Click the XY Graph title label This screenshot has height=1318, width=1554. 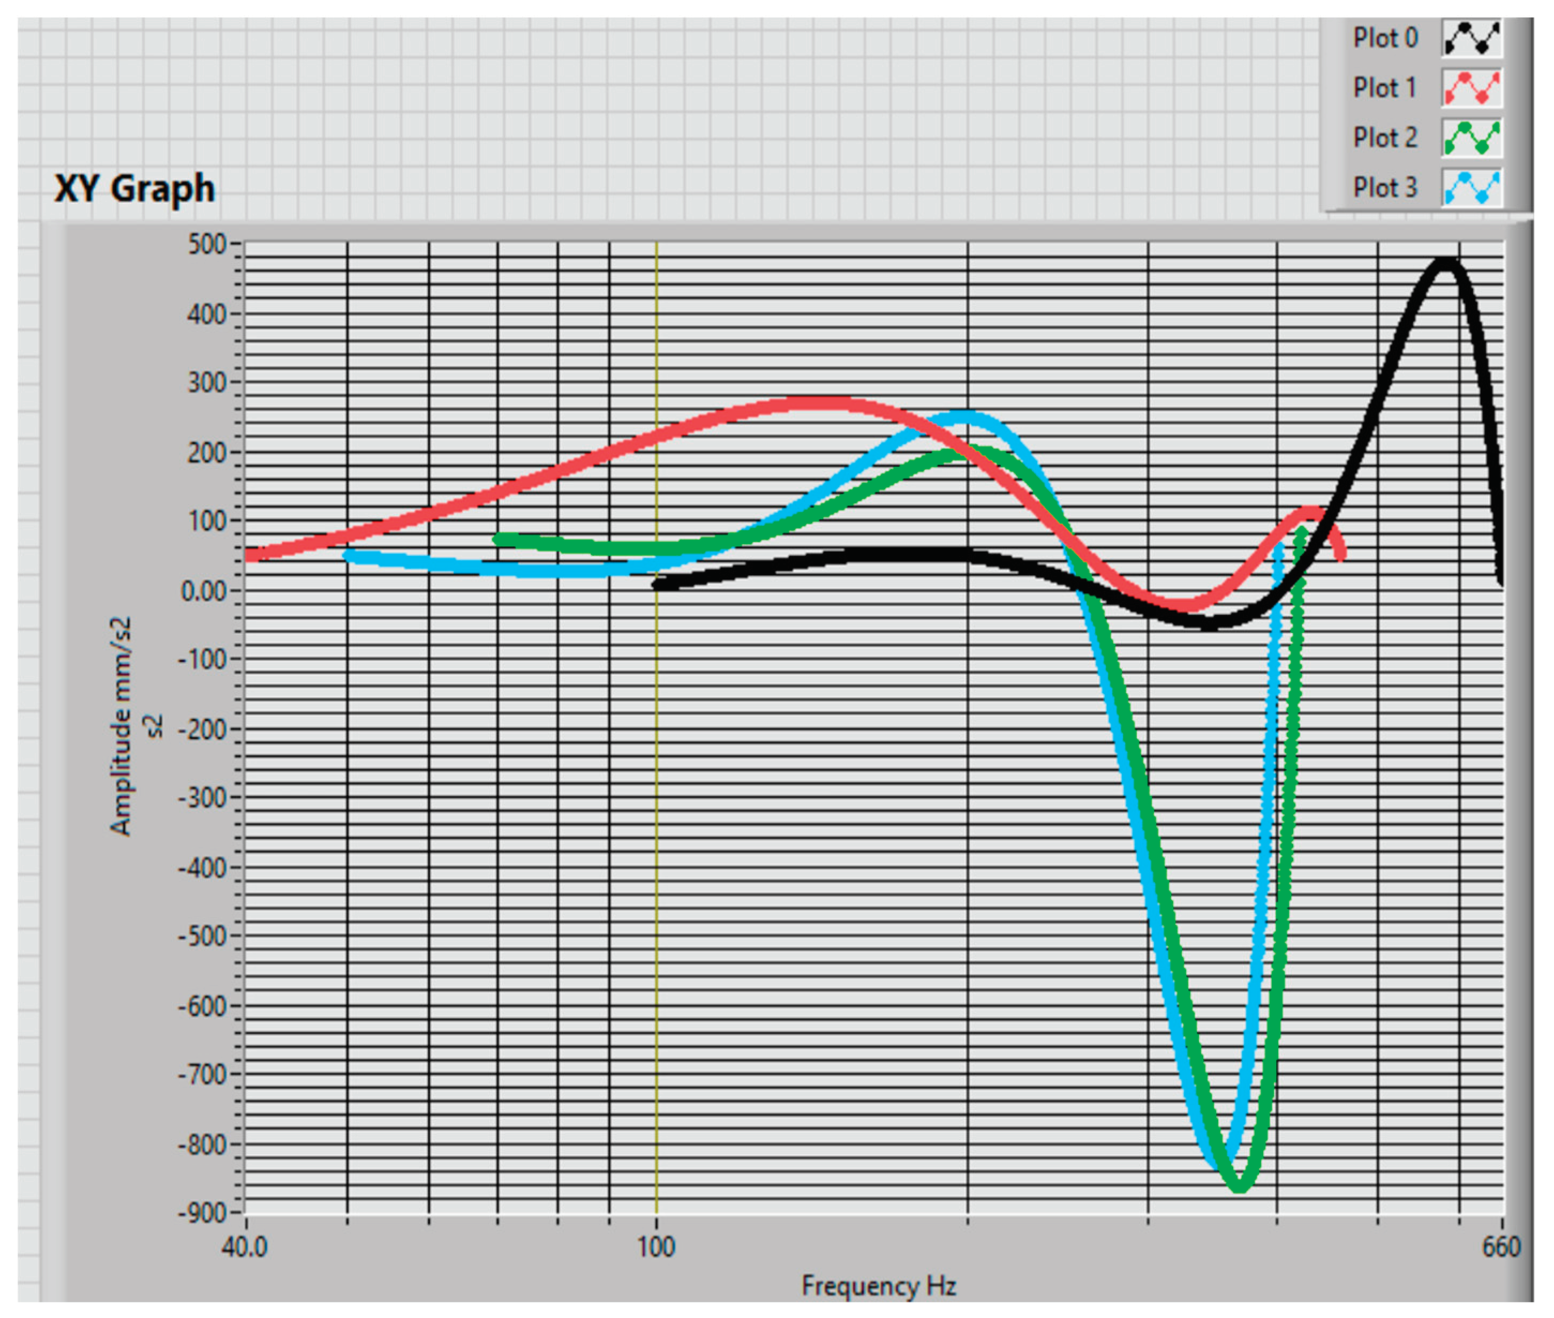(134, 189)
